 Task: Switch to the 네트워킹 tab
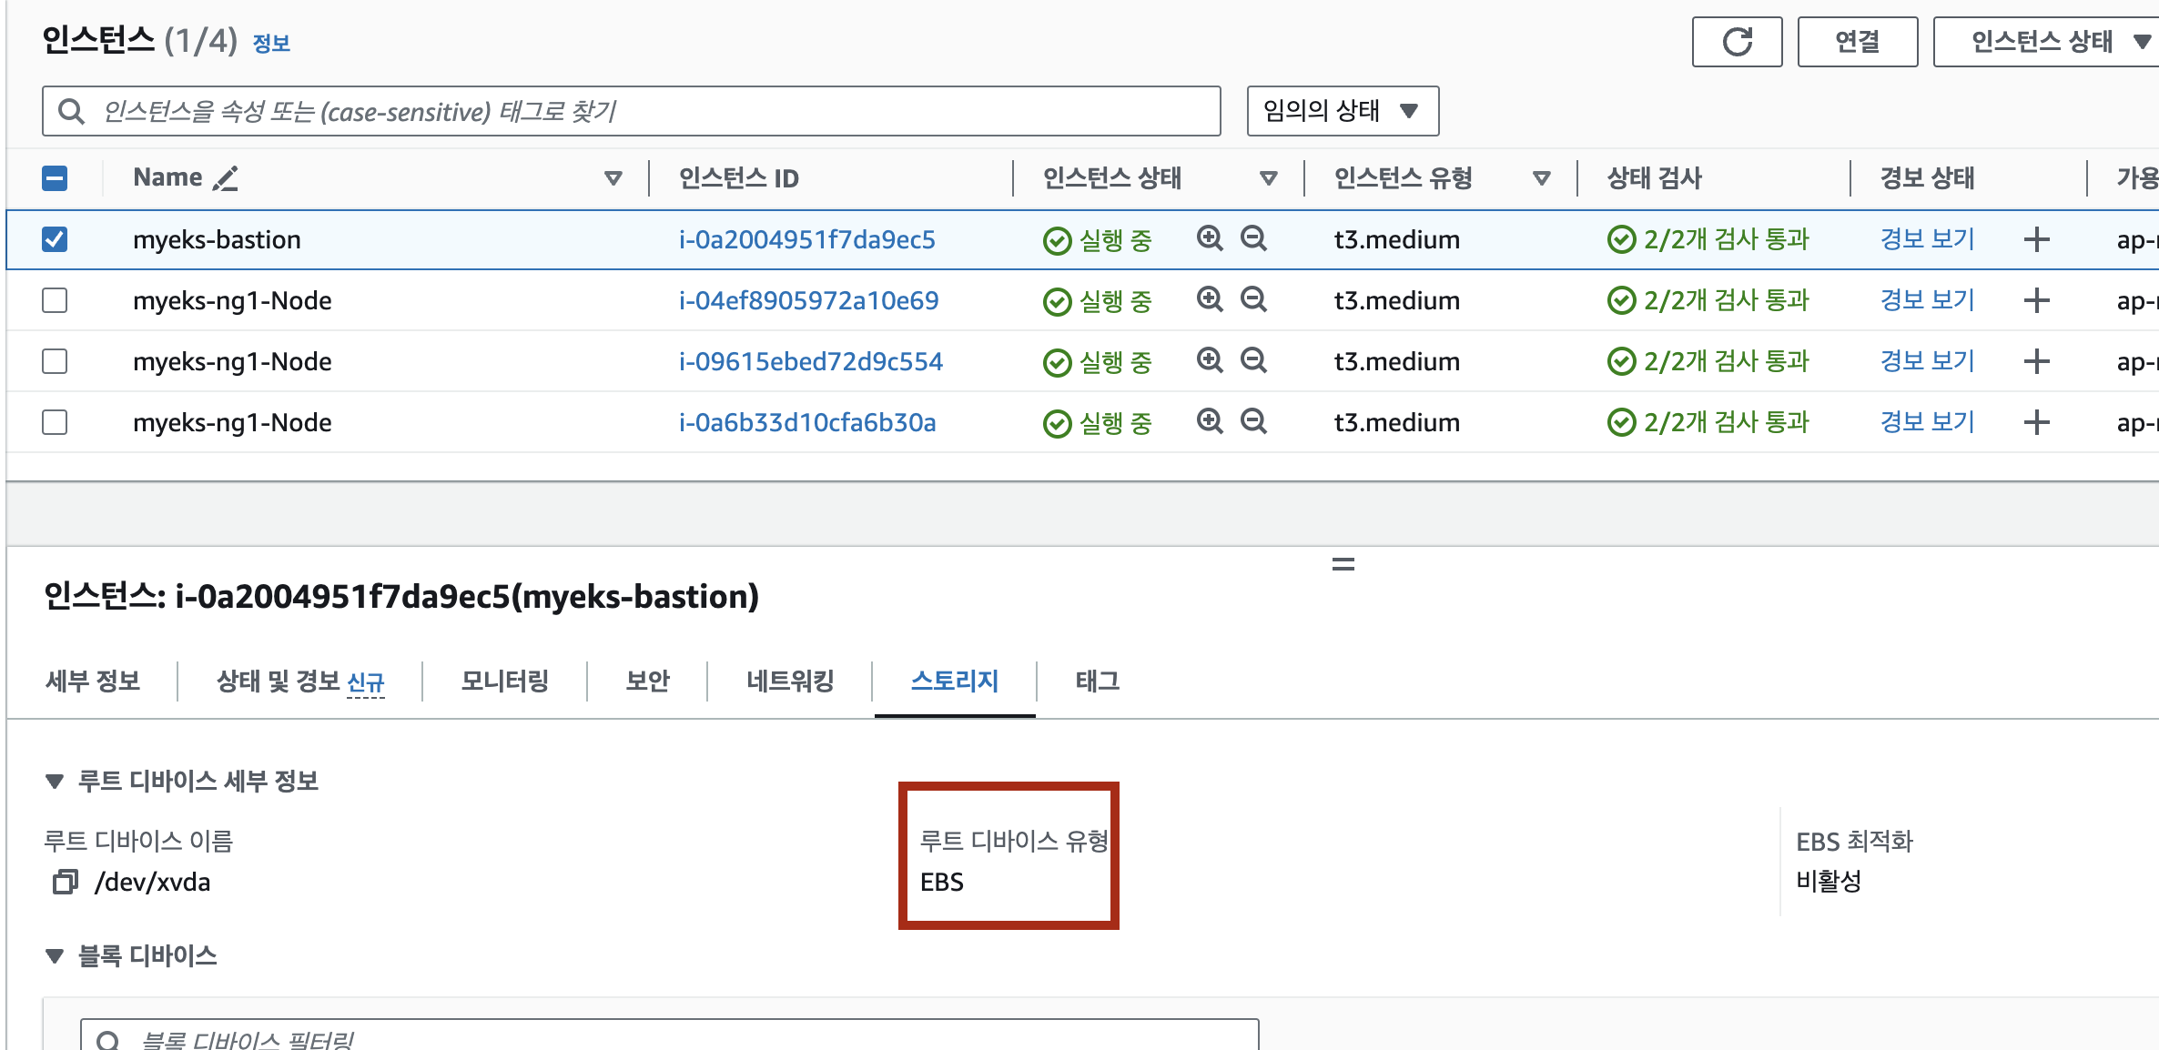coord(789,681)
